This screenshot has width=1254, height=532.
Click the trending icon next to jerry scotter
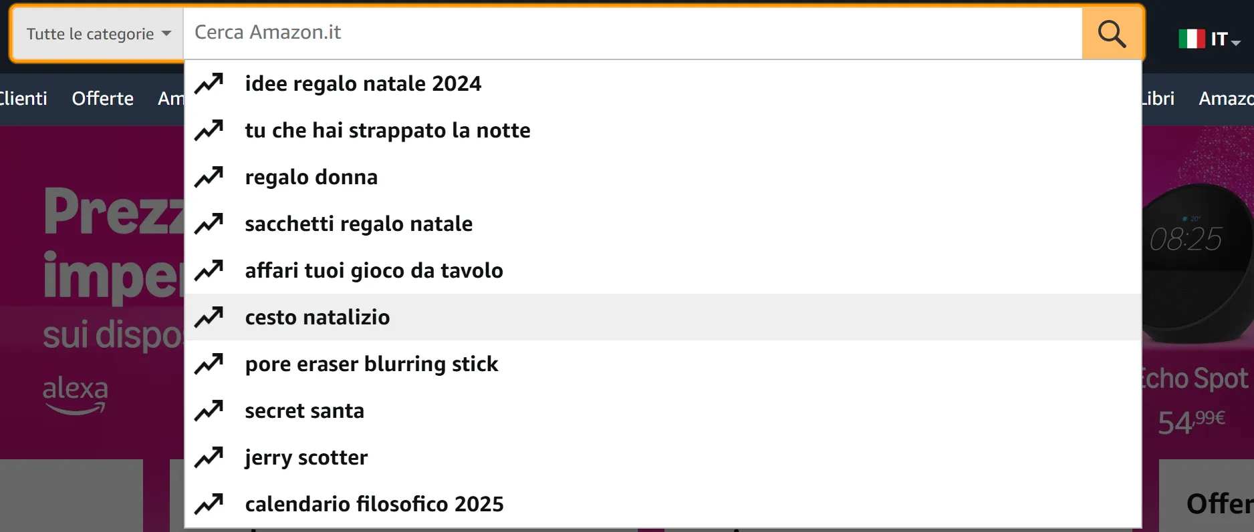click(x=209, y=457)
